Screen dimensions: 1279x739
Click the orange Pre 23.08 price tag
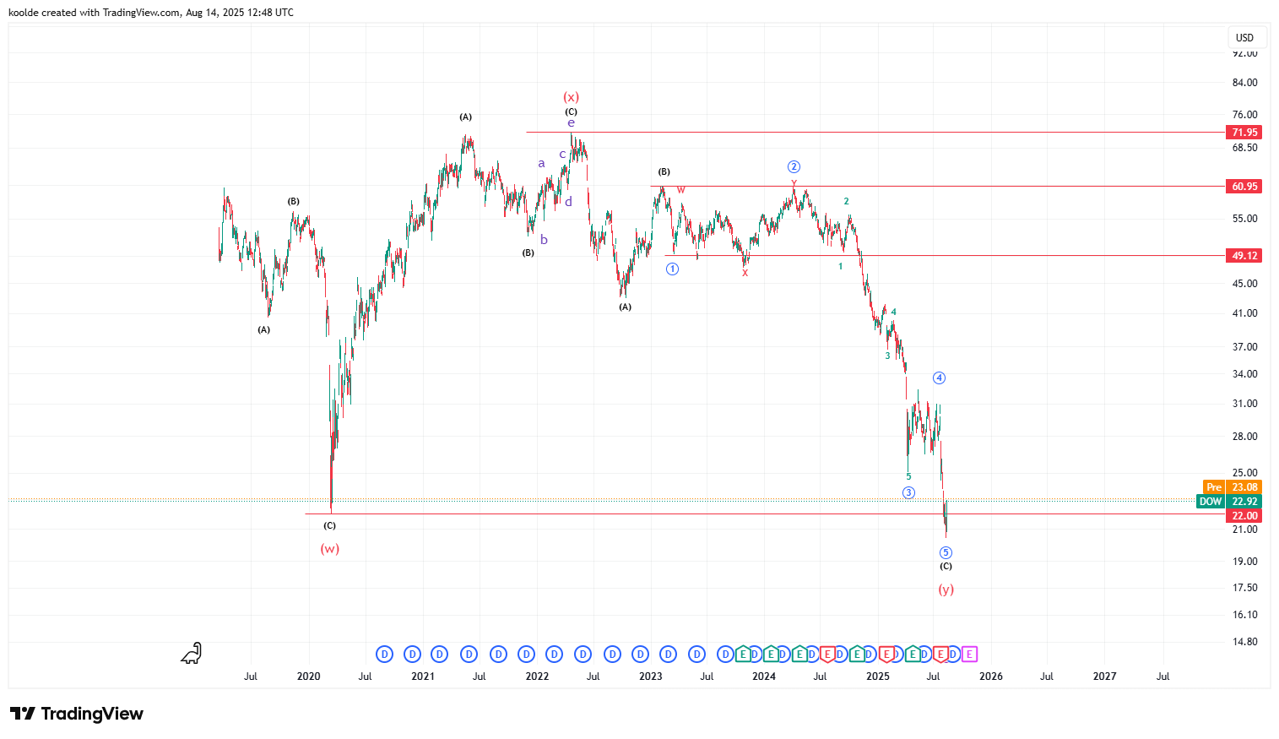click(1232, 486)
